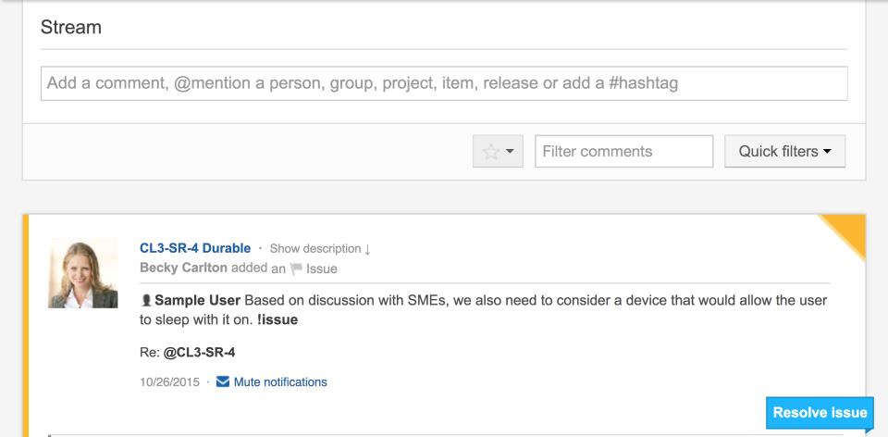Click the star icon in the filter bar

coord(491,152)
